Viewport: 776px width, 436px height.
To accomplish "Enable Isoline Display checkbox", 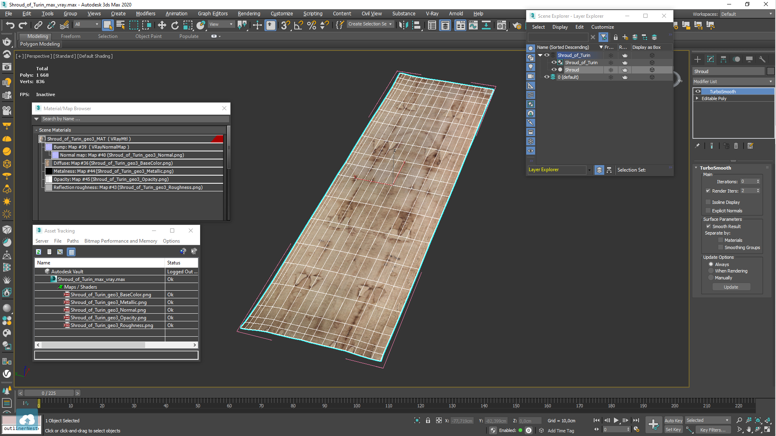I will pyautogui.click(x=708, y=202).
